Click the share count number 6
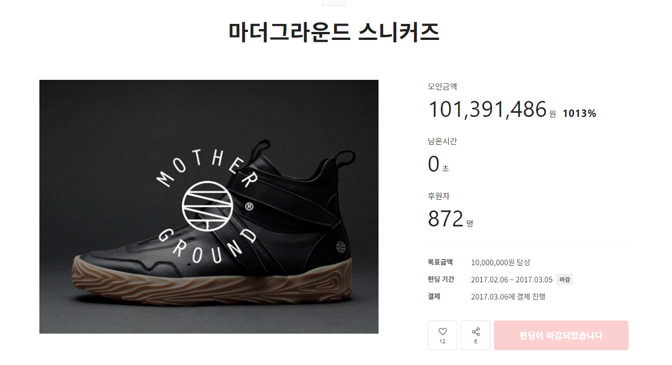The height and width of the screenshot is (365, 672). [476, 342]
